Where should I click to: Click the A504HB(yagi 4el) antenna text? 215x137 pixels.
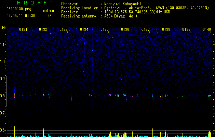click(121, 16)
